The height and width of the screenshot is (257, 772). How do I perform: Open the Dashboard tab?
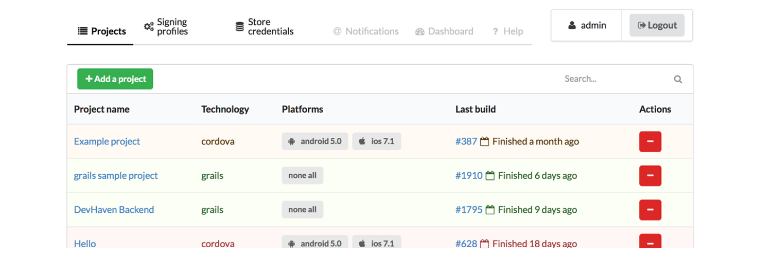tap(444, 31)
